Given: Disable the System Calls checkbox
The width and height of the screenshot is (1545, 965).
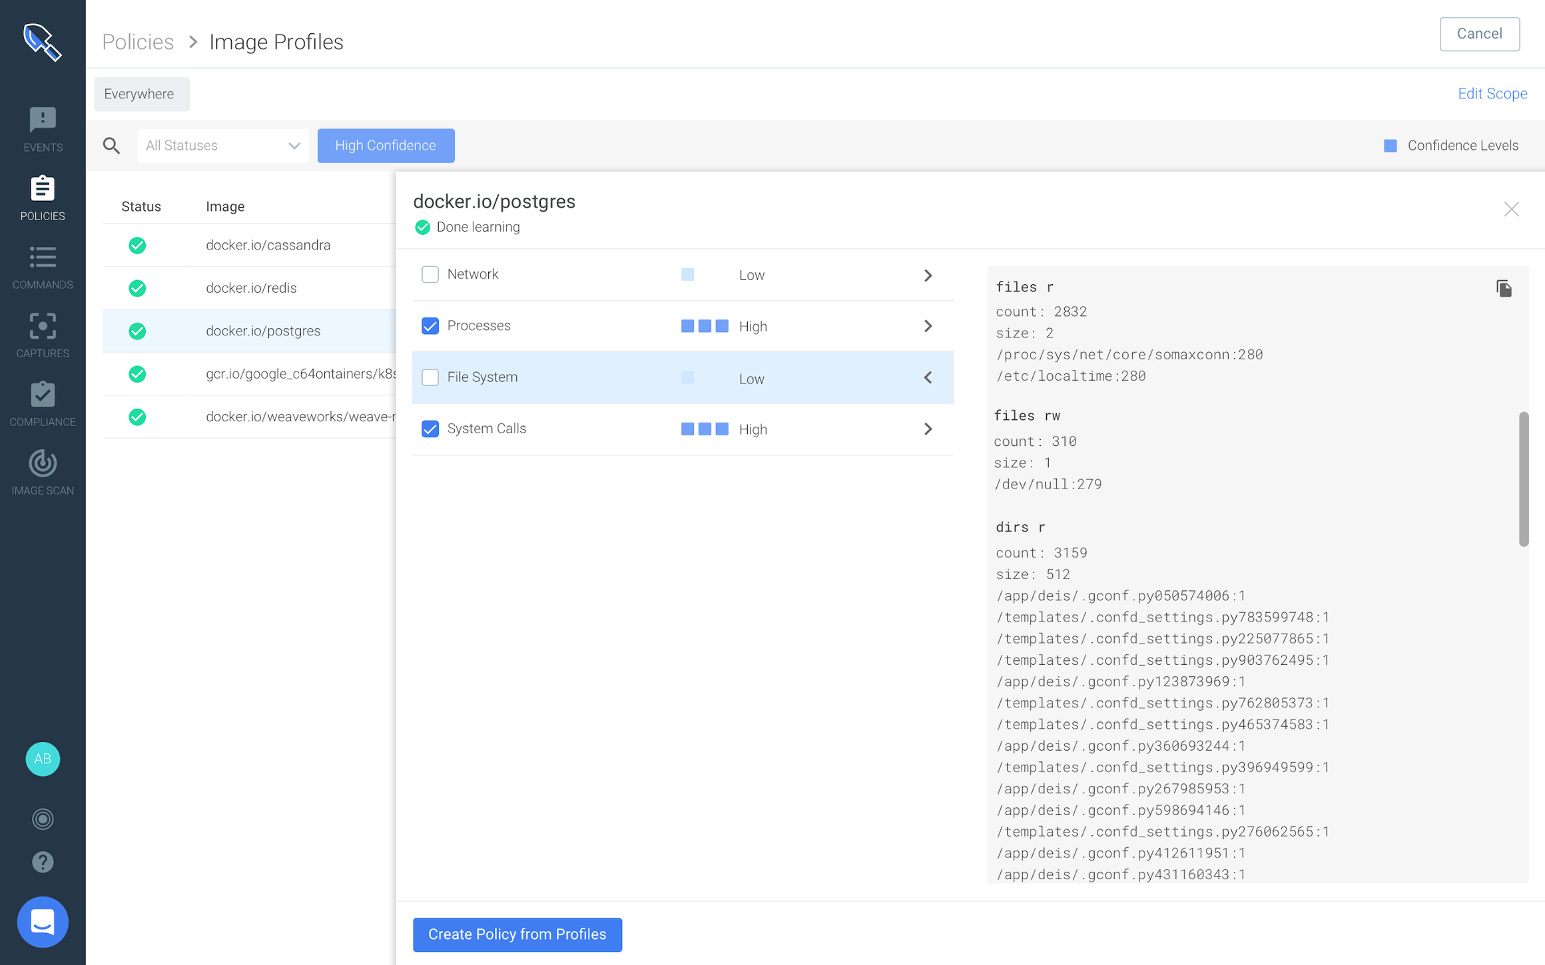Looking at the screenshot, I should click(x=430, y=429).
